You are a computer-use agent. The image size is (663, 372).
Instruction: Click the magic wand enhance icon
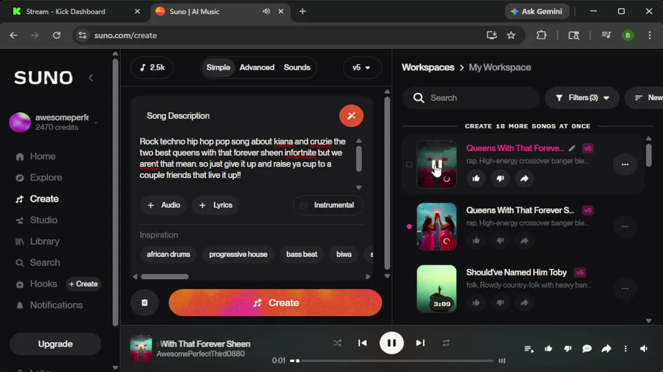[x=351, y=116]
